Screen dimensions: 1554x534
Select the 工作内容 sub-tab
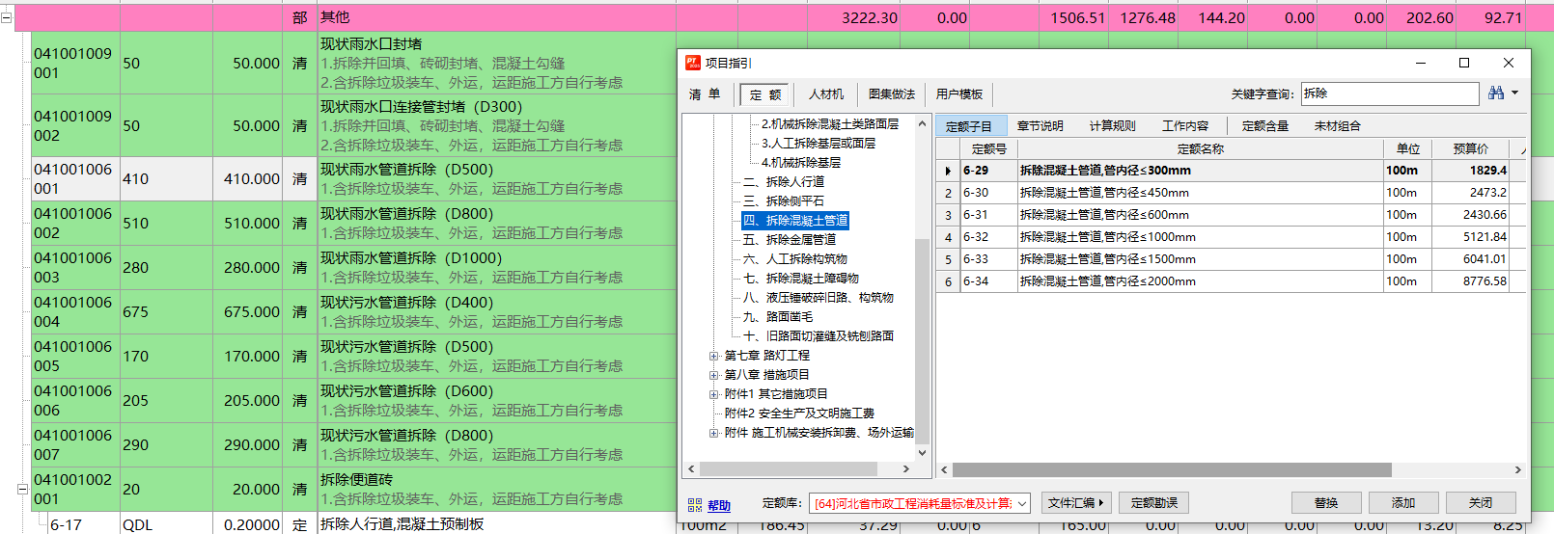click(x=1185, y=126)
